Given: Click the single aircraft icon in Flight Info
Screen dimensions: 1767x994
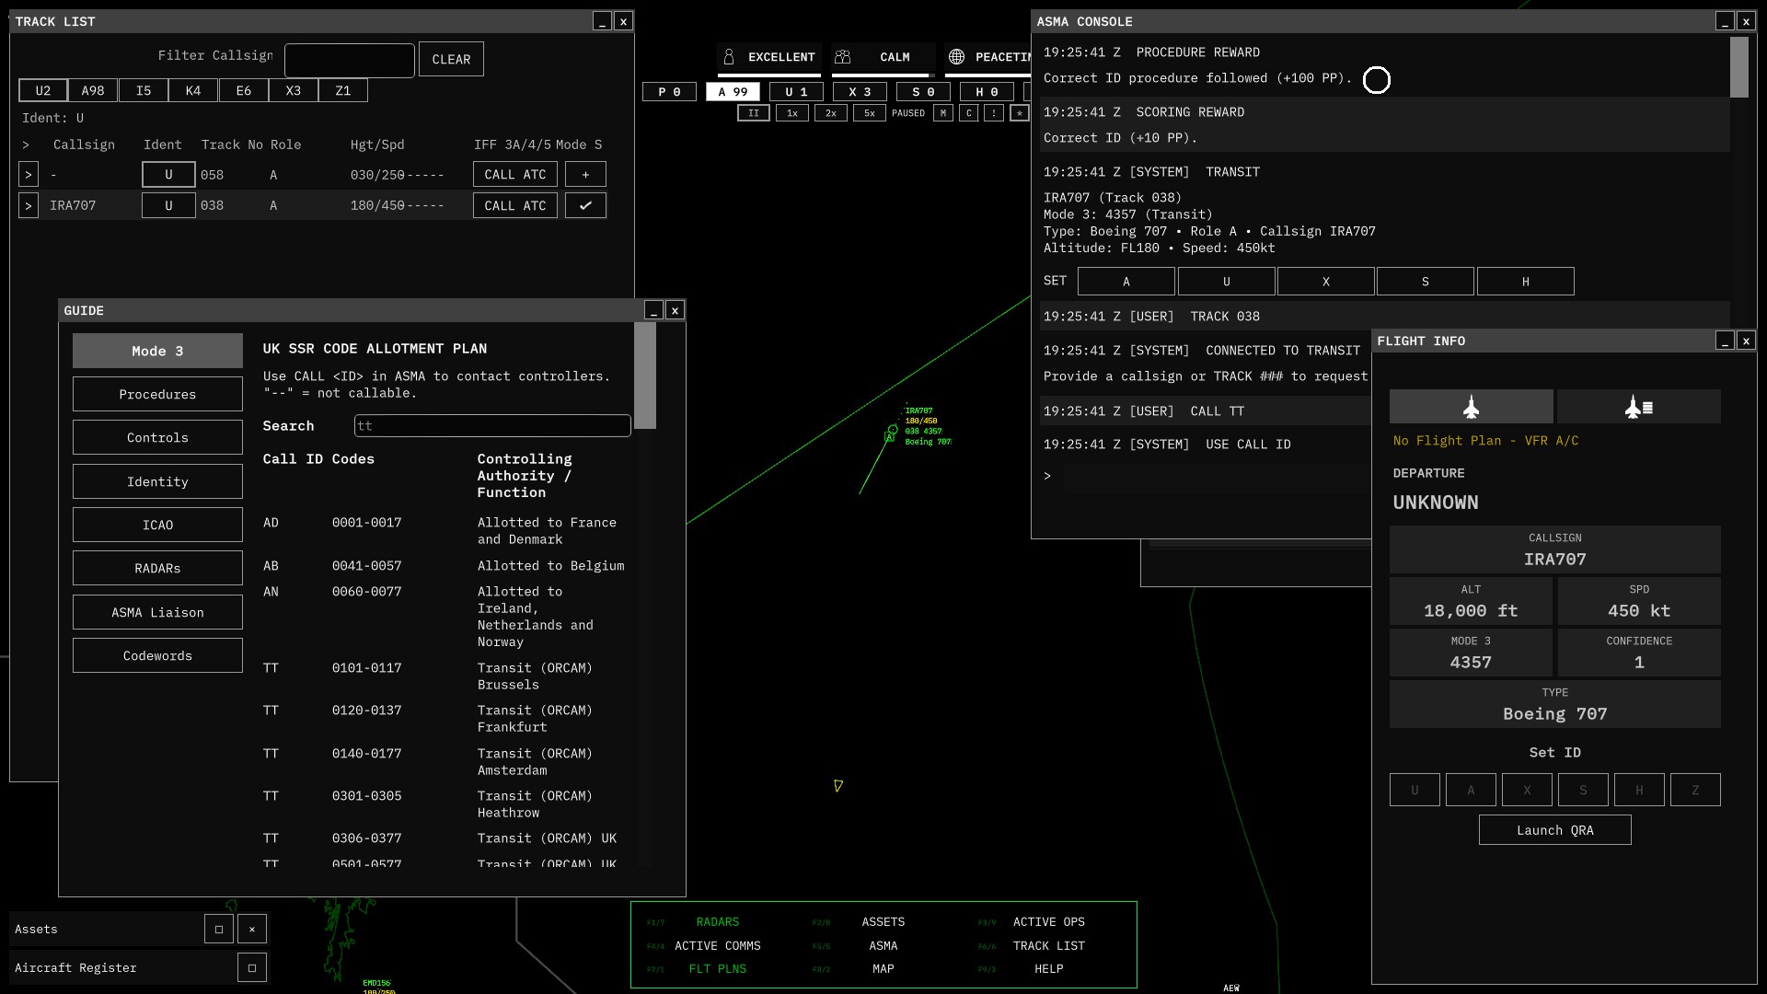Looking at the screenshot, I should point(1471,407).
